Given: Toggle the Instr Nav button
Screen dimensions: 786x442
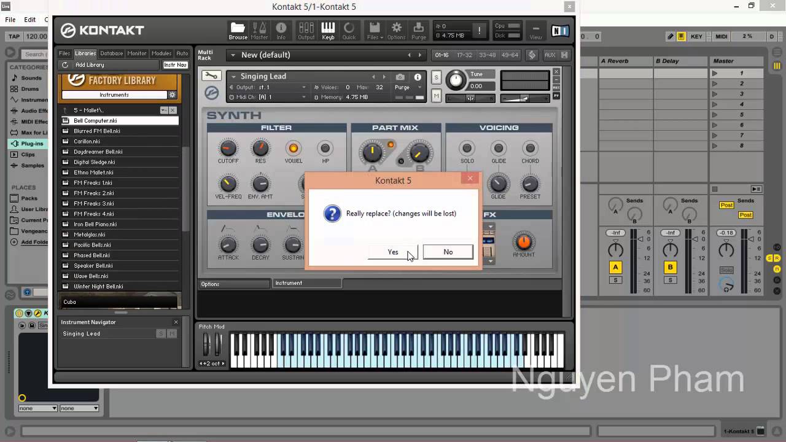Looking at the screenshot, I should click(176, 65).
